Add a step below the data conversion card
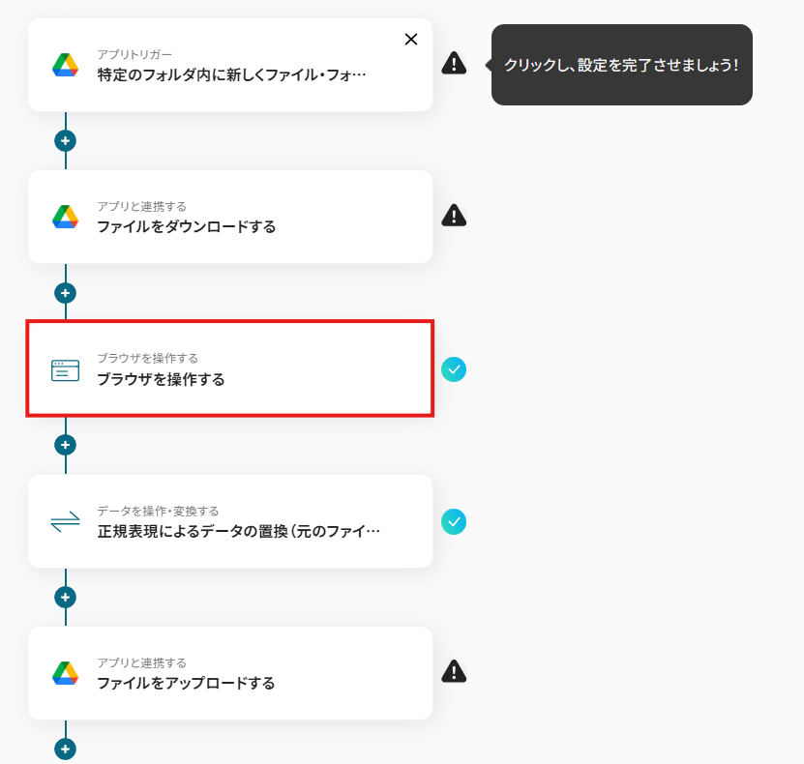Screen dimensions: 804x764 coord(65,597)
